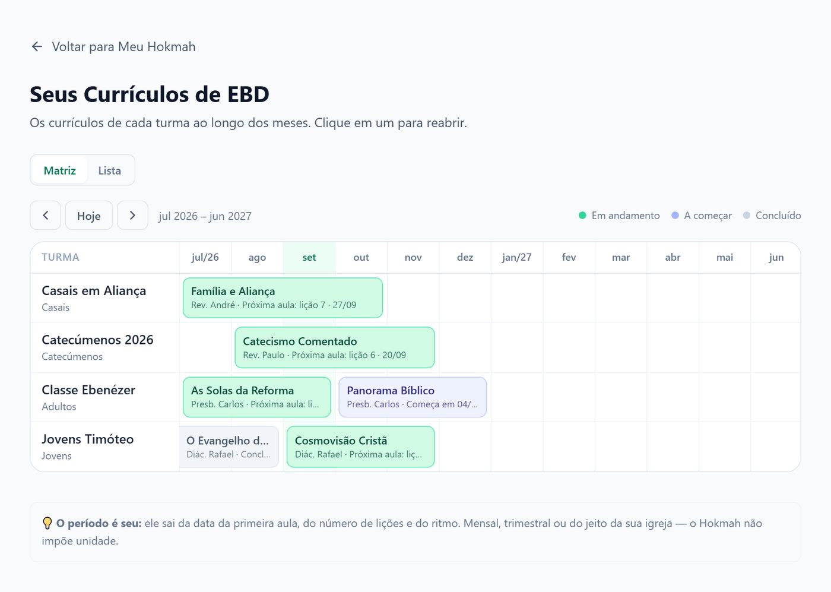Advance to next period with right chevron
The width and height of the screenshot is (831, 592).
(132, 216)
